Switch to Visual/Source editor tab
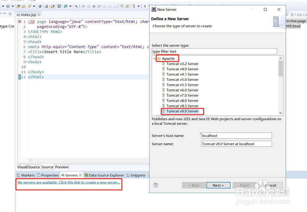The width and height of the screenshot is (307, 212). 29,167
